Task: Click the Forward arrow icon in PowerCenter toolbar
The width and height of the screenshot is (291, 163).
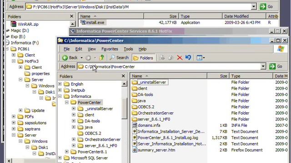Action: tap(88, 58)
